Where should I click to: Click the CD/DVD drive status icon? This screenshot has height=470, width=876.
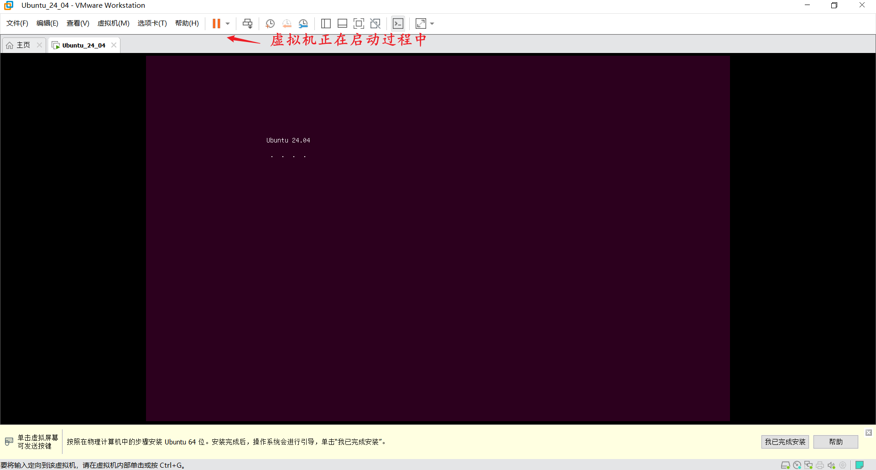pos(797,465)
